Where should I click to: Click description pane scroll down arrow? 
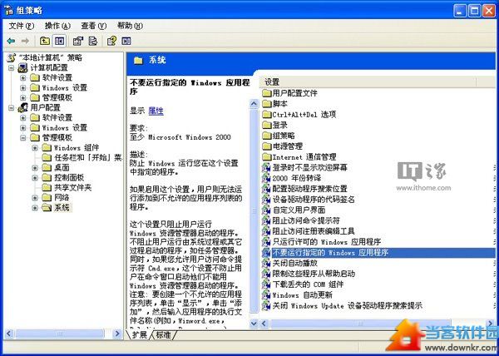(x=254, y=324)
